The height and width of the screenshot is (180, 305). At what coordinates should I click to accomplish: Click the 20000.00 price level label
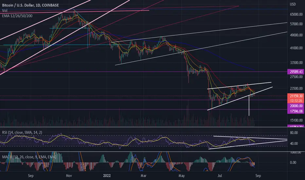[x=296, y=106]
